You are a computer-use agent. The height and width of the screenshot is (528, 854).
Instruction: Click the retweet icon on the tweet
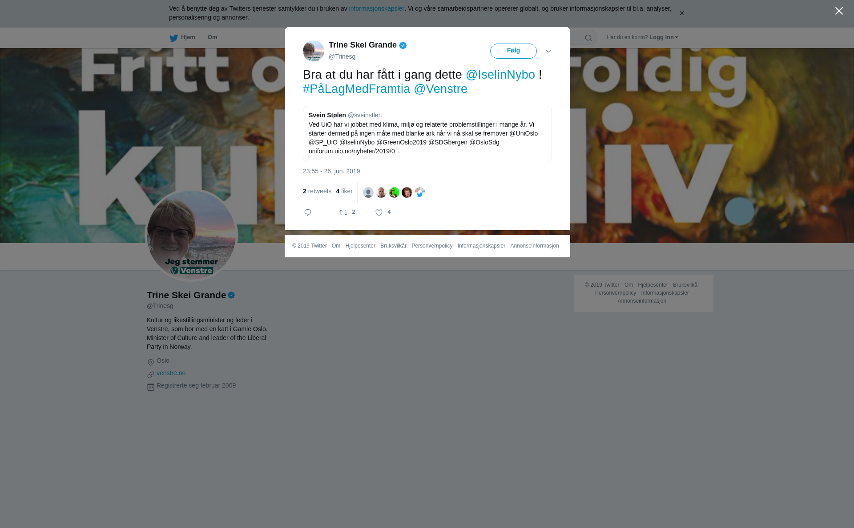click(343, 212)
